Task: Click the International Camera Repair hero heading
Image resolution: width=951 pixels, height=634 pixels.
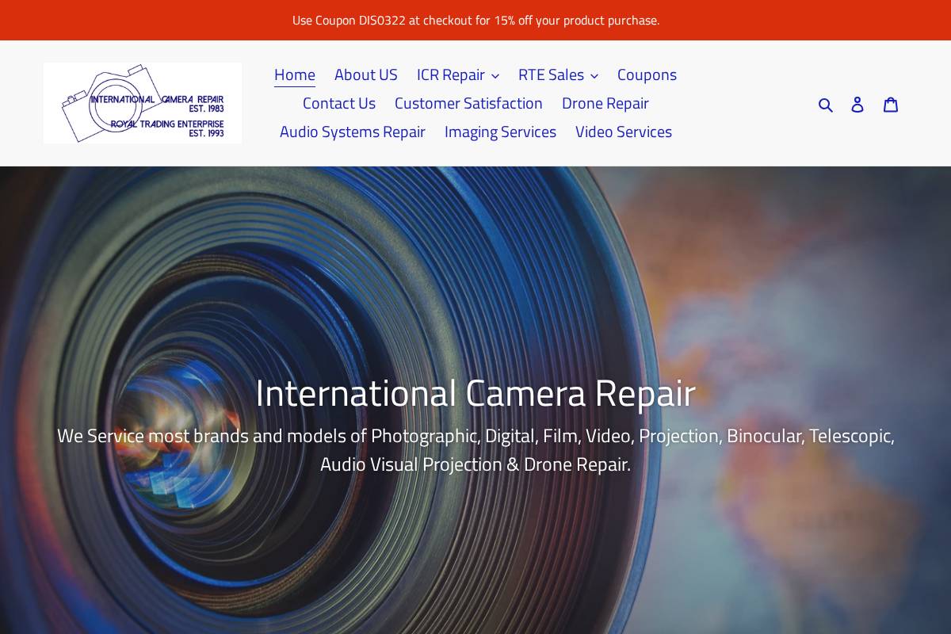Action: click(475, 393)
